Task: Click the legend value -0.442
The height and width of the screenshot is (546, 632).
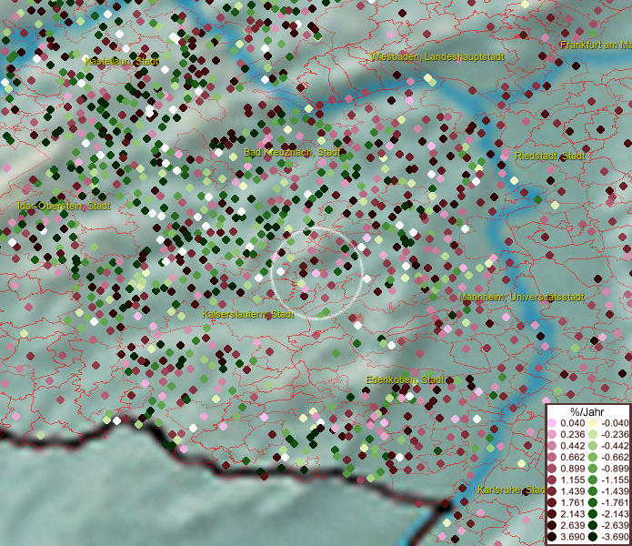Action: tap(615, 446)
